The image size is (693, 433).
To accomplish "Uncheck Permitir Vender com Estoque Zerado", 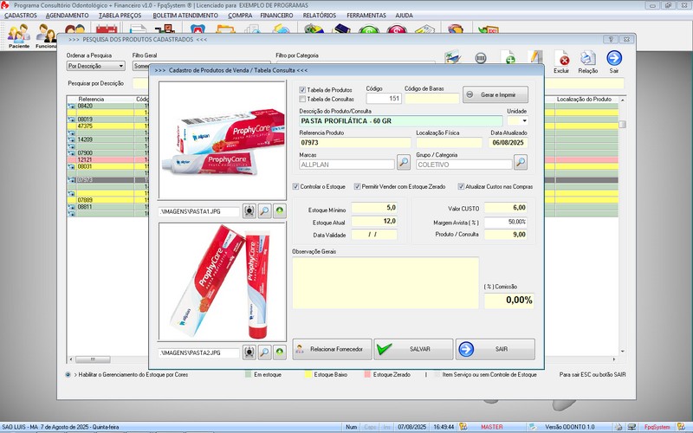I will 355,187.
